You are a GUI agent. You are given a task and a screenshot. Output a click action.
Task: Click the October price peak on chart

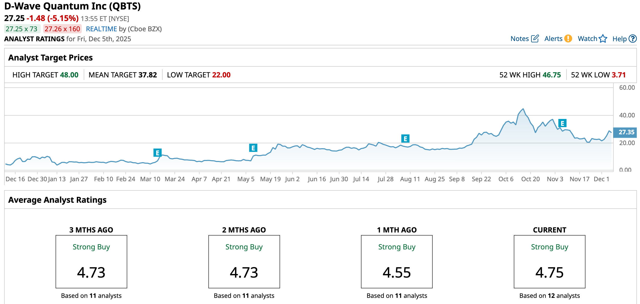click(x=523, y=109)
